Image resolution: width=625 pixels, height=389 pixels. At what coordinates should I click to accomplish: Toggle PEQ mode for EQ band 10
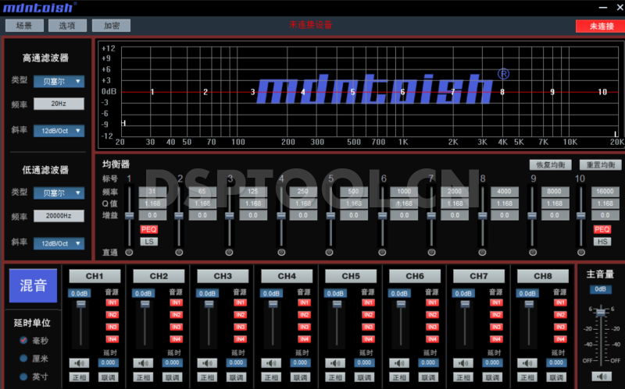coord(602,229)
